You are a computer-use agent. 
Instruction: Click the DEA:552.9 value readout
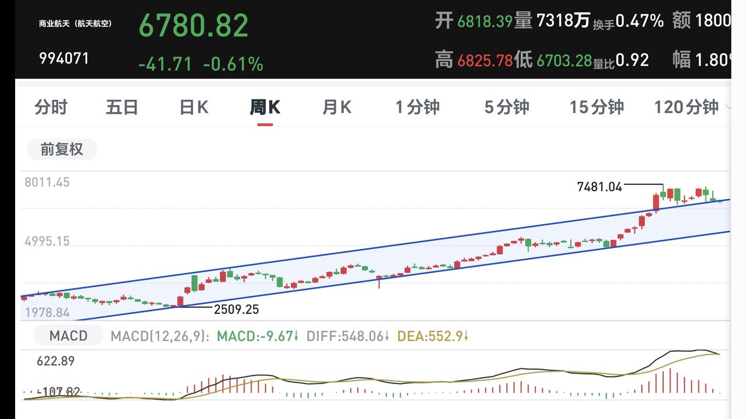point(432,336)
